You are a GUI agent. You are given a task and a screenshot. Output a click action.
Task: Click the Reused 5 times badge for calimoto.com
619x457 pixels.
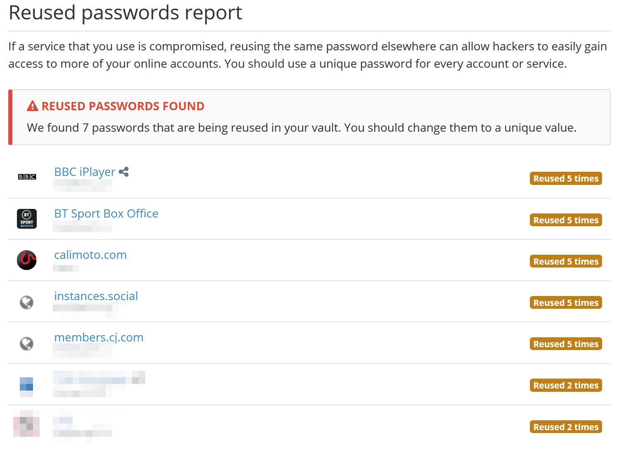click(565, 261)
